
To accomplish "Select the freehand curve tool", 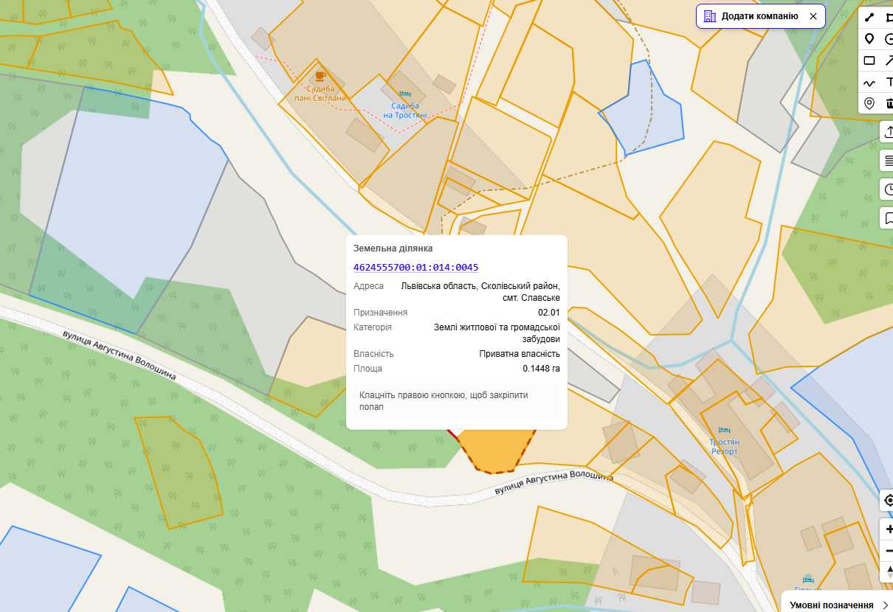I will pyautogui.click(x=869, y=83).
